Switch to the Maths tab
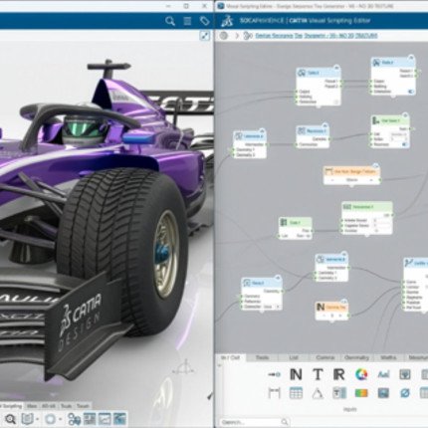Image resolution: width=428 pixels, height=428 pixels. click(x=388, y=357)
